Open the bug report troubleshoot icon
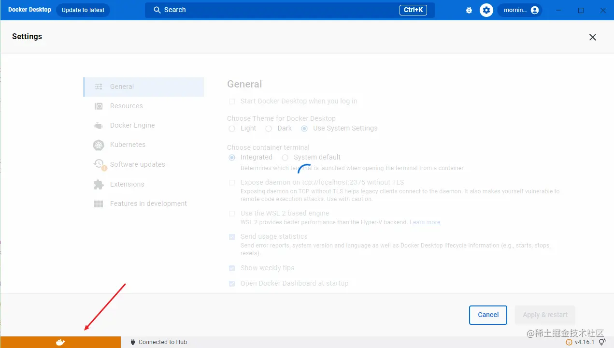This screenshot has height=348, width=614. coord(469,10)
